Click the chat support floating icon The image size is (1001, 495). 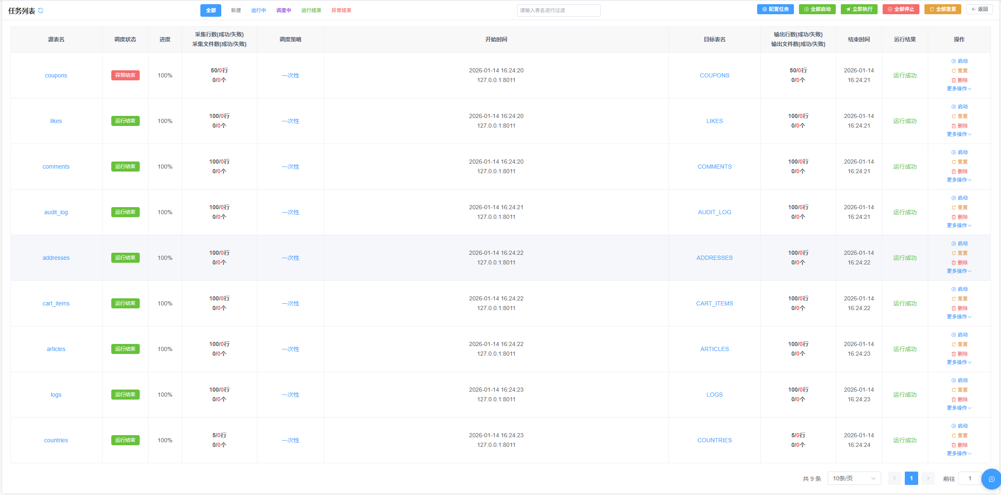[991, 479]
